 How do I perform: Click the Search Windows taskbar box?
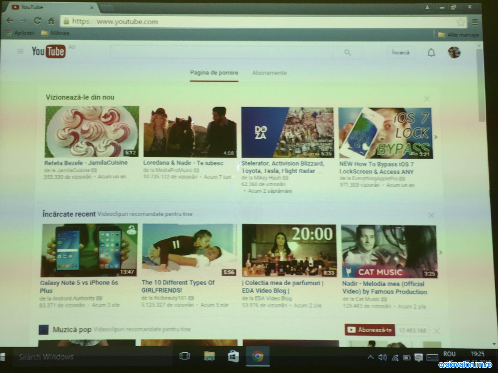(x=93, y=357)
